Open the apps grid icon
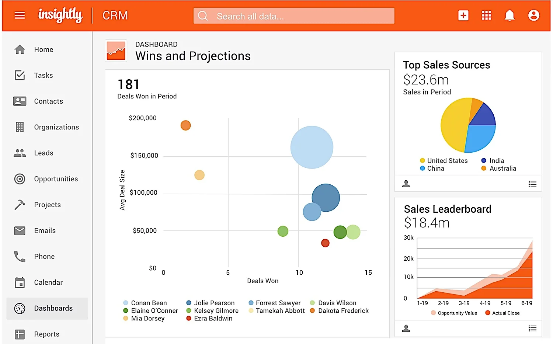Image resolution: width=553 pixels, height=344 pixels. [486, 15]
